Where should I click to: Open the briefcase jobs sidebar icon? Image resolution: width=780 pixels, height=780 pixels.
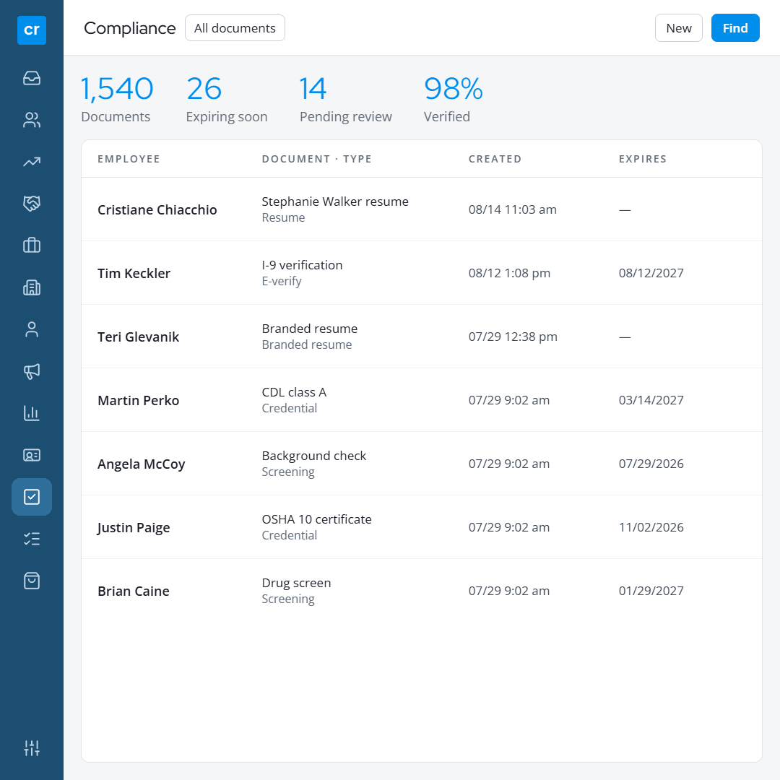tap(31, 246)
